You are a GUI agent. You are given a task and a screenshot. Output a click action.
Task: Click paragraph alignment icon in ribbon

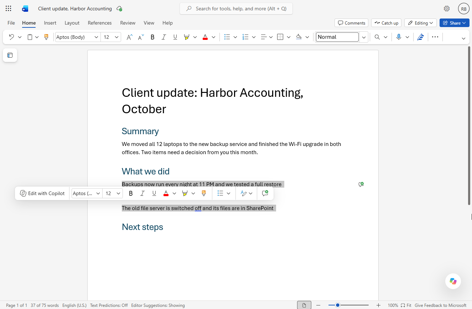tap(264, 37)
